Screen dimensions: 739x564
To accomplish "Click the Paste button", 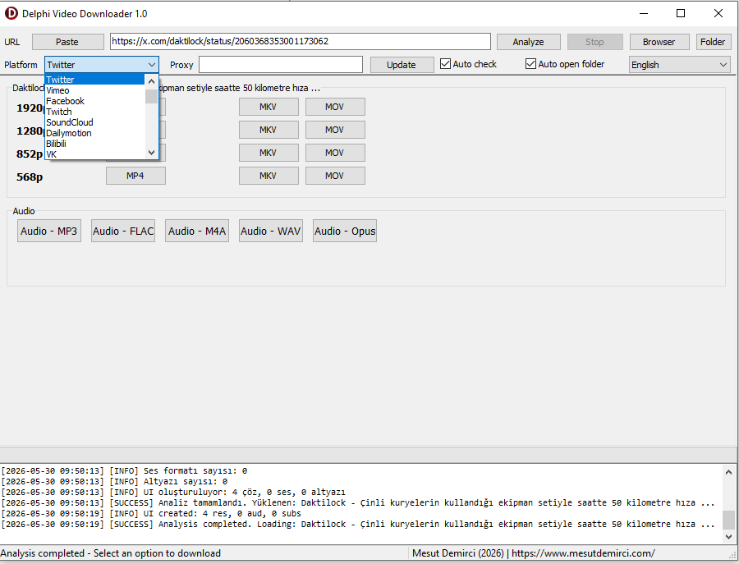I will point(68,42).
